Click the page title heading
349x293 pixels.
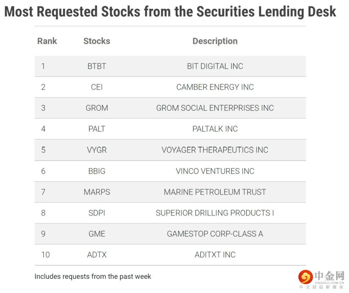[x=170, y=12]
